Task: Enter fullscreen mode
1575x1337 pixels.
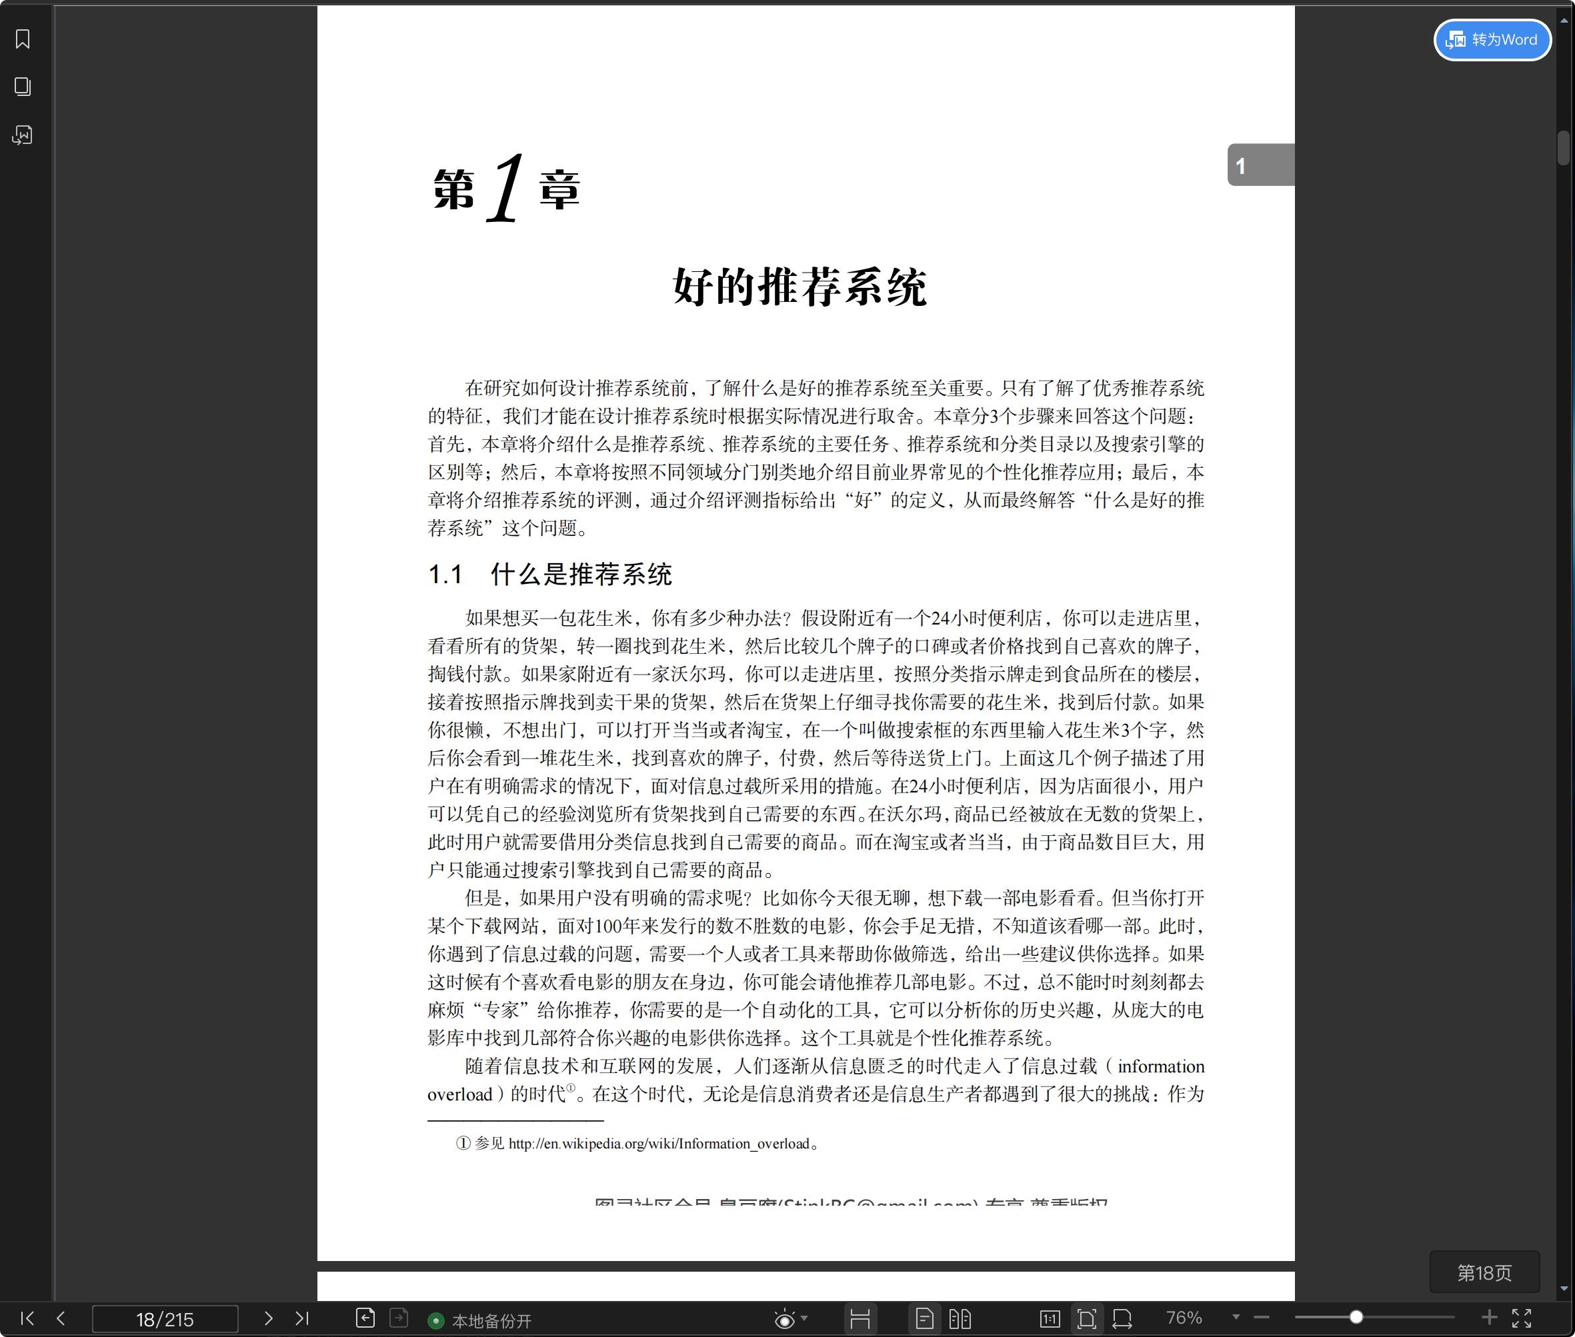Action: [1522, 1319]
